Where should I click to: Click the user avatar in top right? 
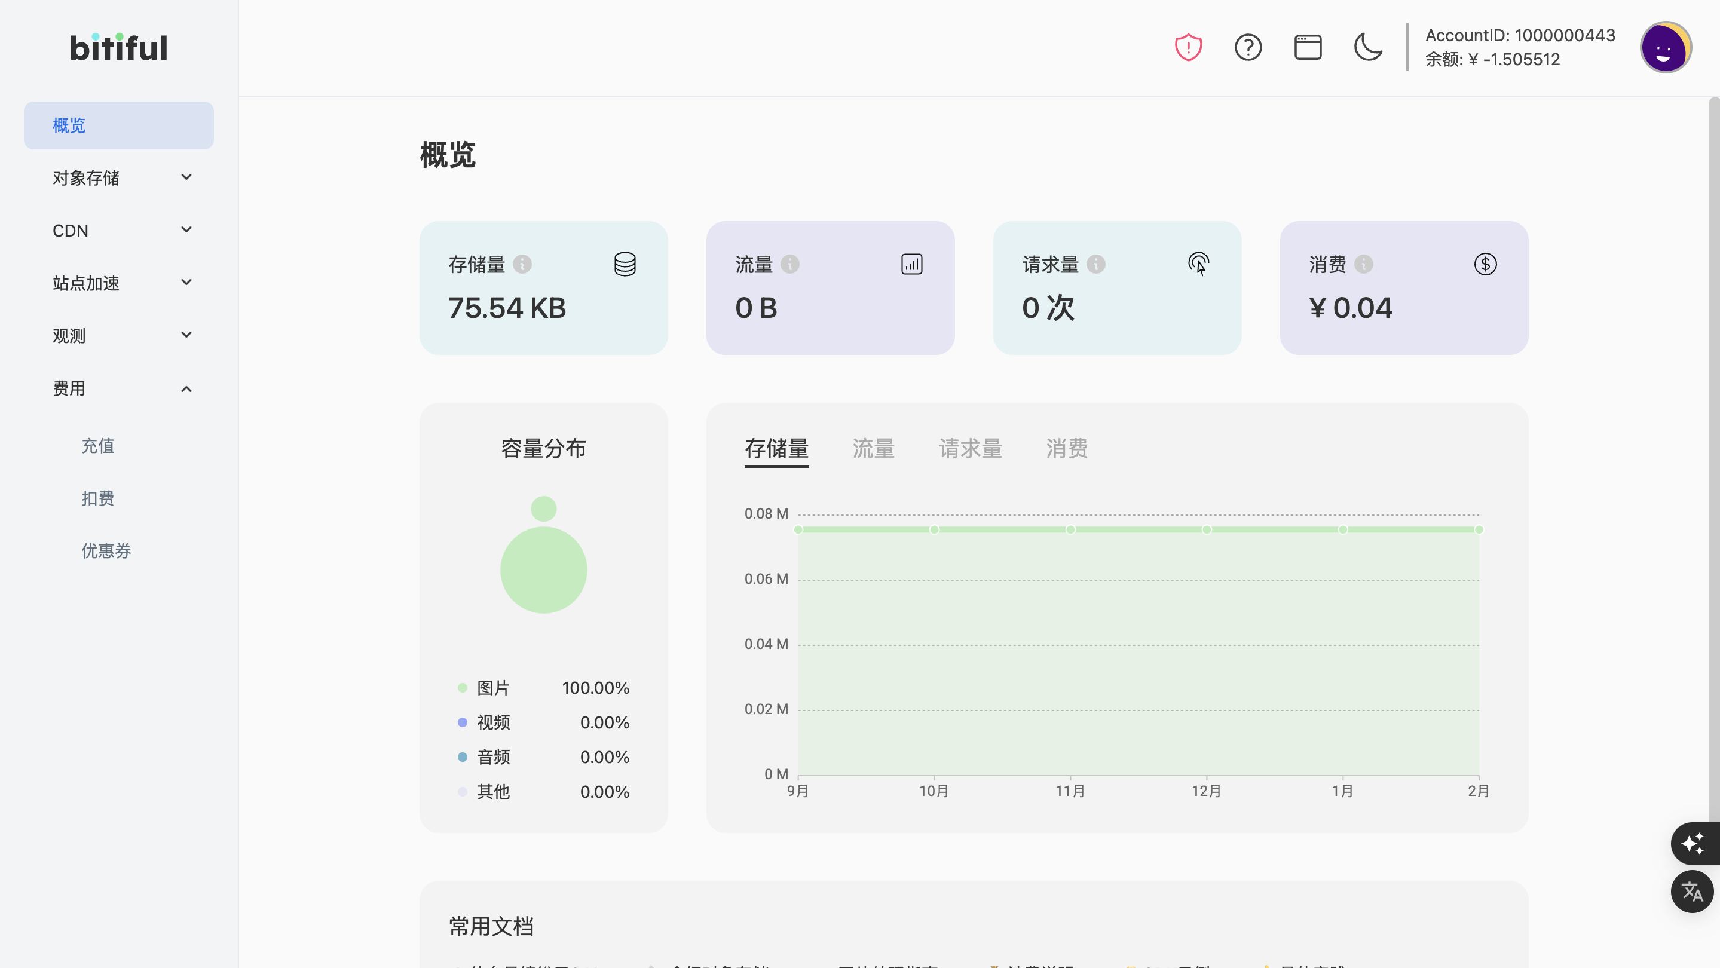(x=1665, y=47)
